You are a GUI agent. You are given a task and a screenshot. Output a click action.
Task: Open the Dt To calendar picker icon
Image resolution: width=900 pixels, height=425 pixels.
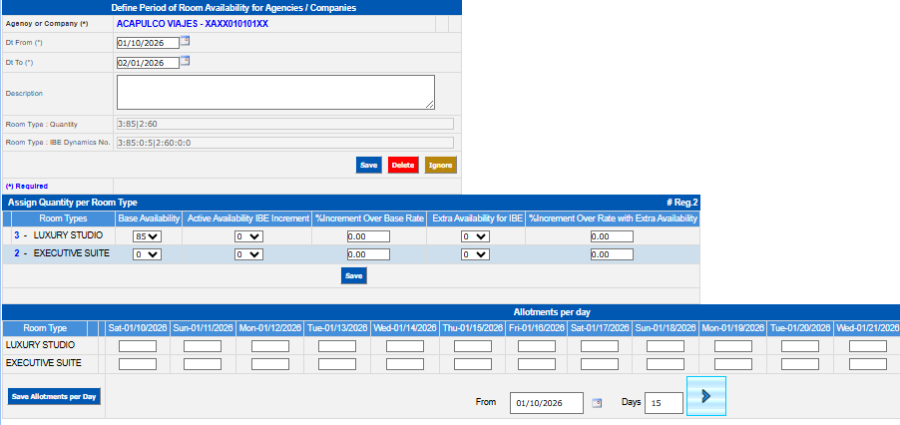185,61
